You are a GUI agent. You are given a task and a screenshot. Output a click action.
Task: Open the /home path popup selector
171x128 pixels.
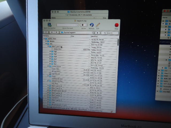77,33
